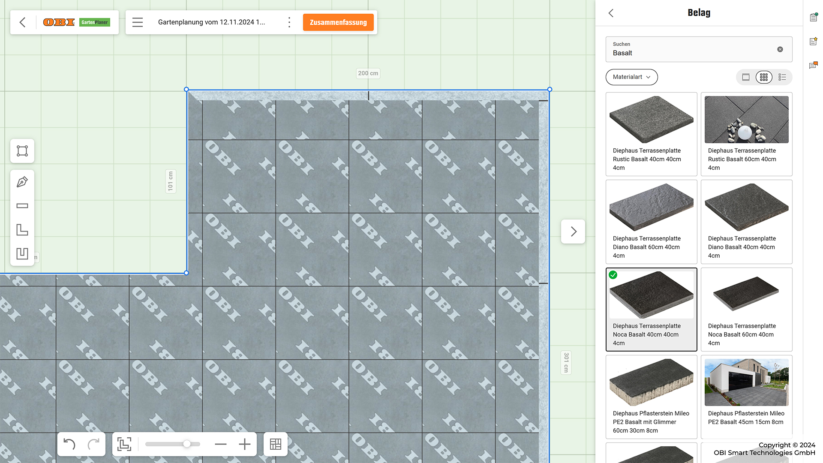This screenshot has height=463, width=823.
Task: Select the top-right corner handle of the area
Action: (550, 90)
